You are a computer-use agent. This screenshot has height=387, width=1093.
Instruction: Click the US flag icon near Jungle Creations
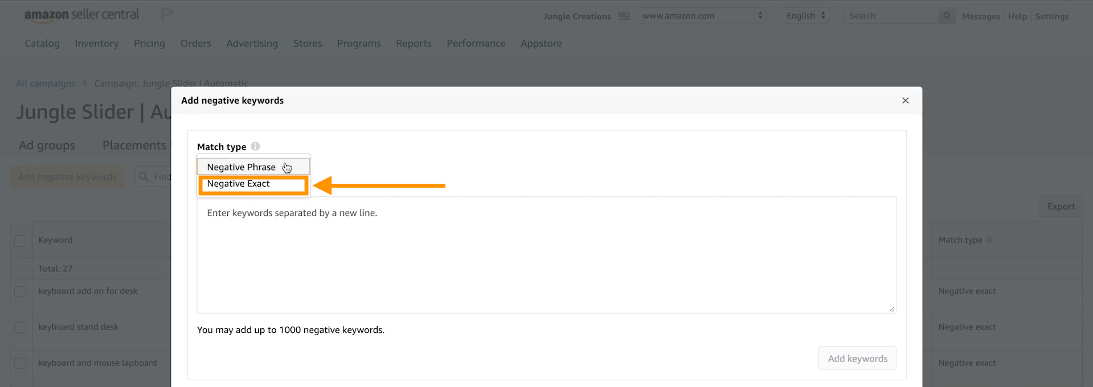click(624, 16)
